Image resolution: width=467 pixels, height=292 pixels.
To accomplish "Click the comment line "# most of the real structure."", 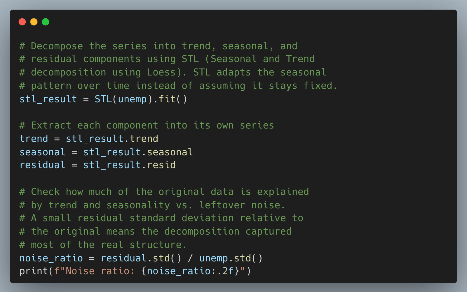I will pos(103,245).
